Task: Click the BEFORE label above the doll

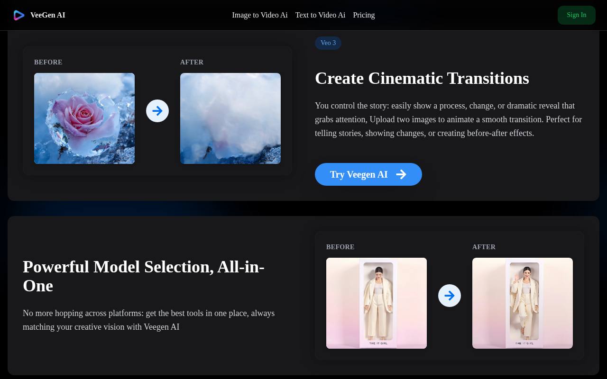Action: [x=340, y=247]
